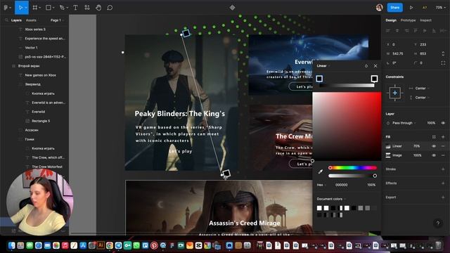450x253 pixels.
Task: Click the component icon in top center
Action: 232,8
